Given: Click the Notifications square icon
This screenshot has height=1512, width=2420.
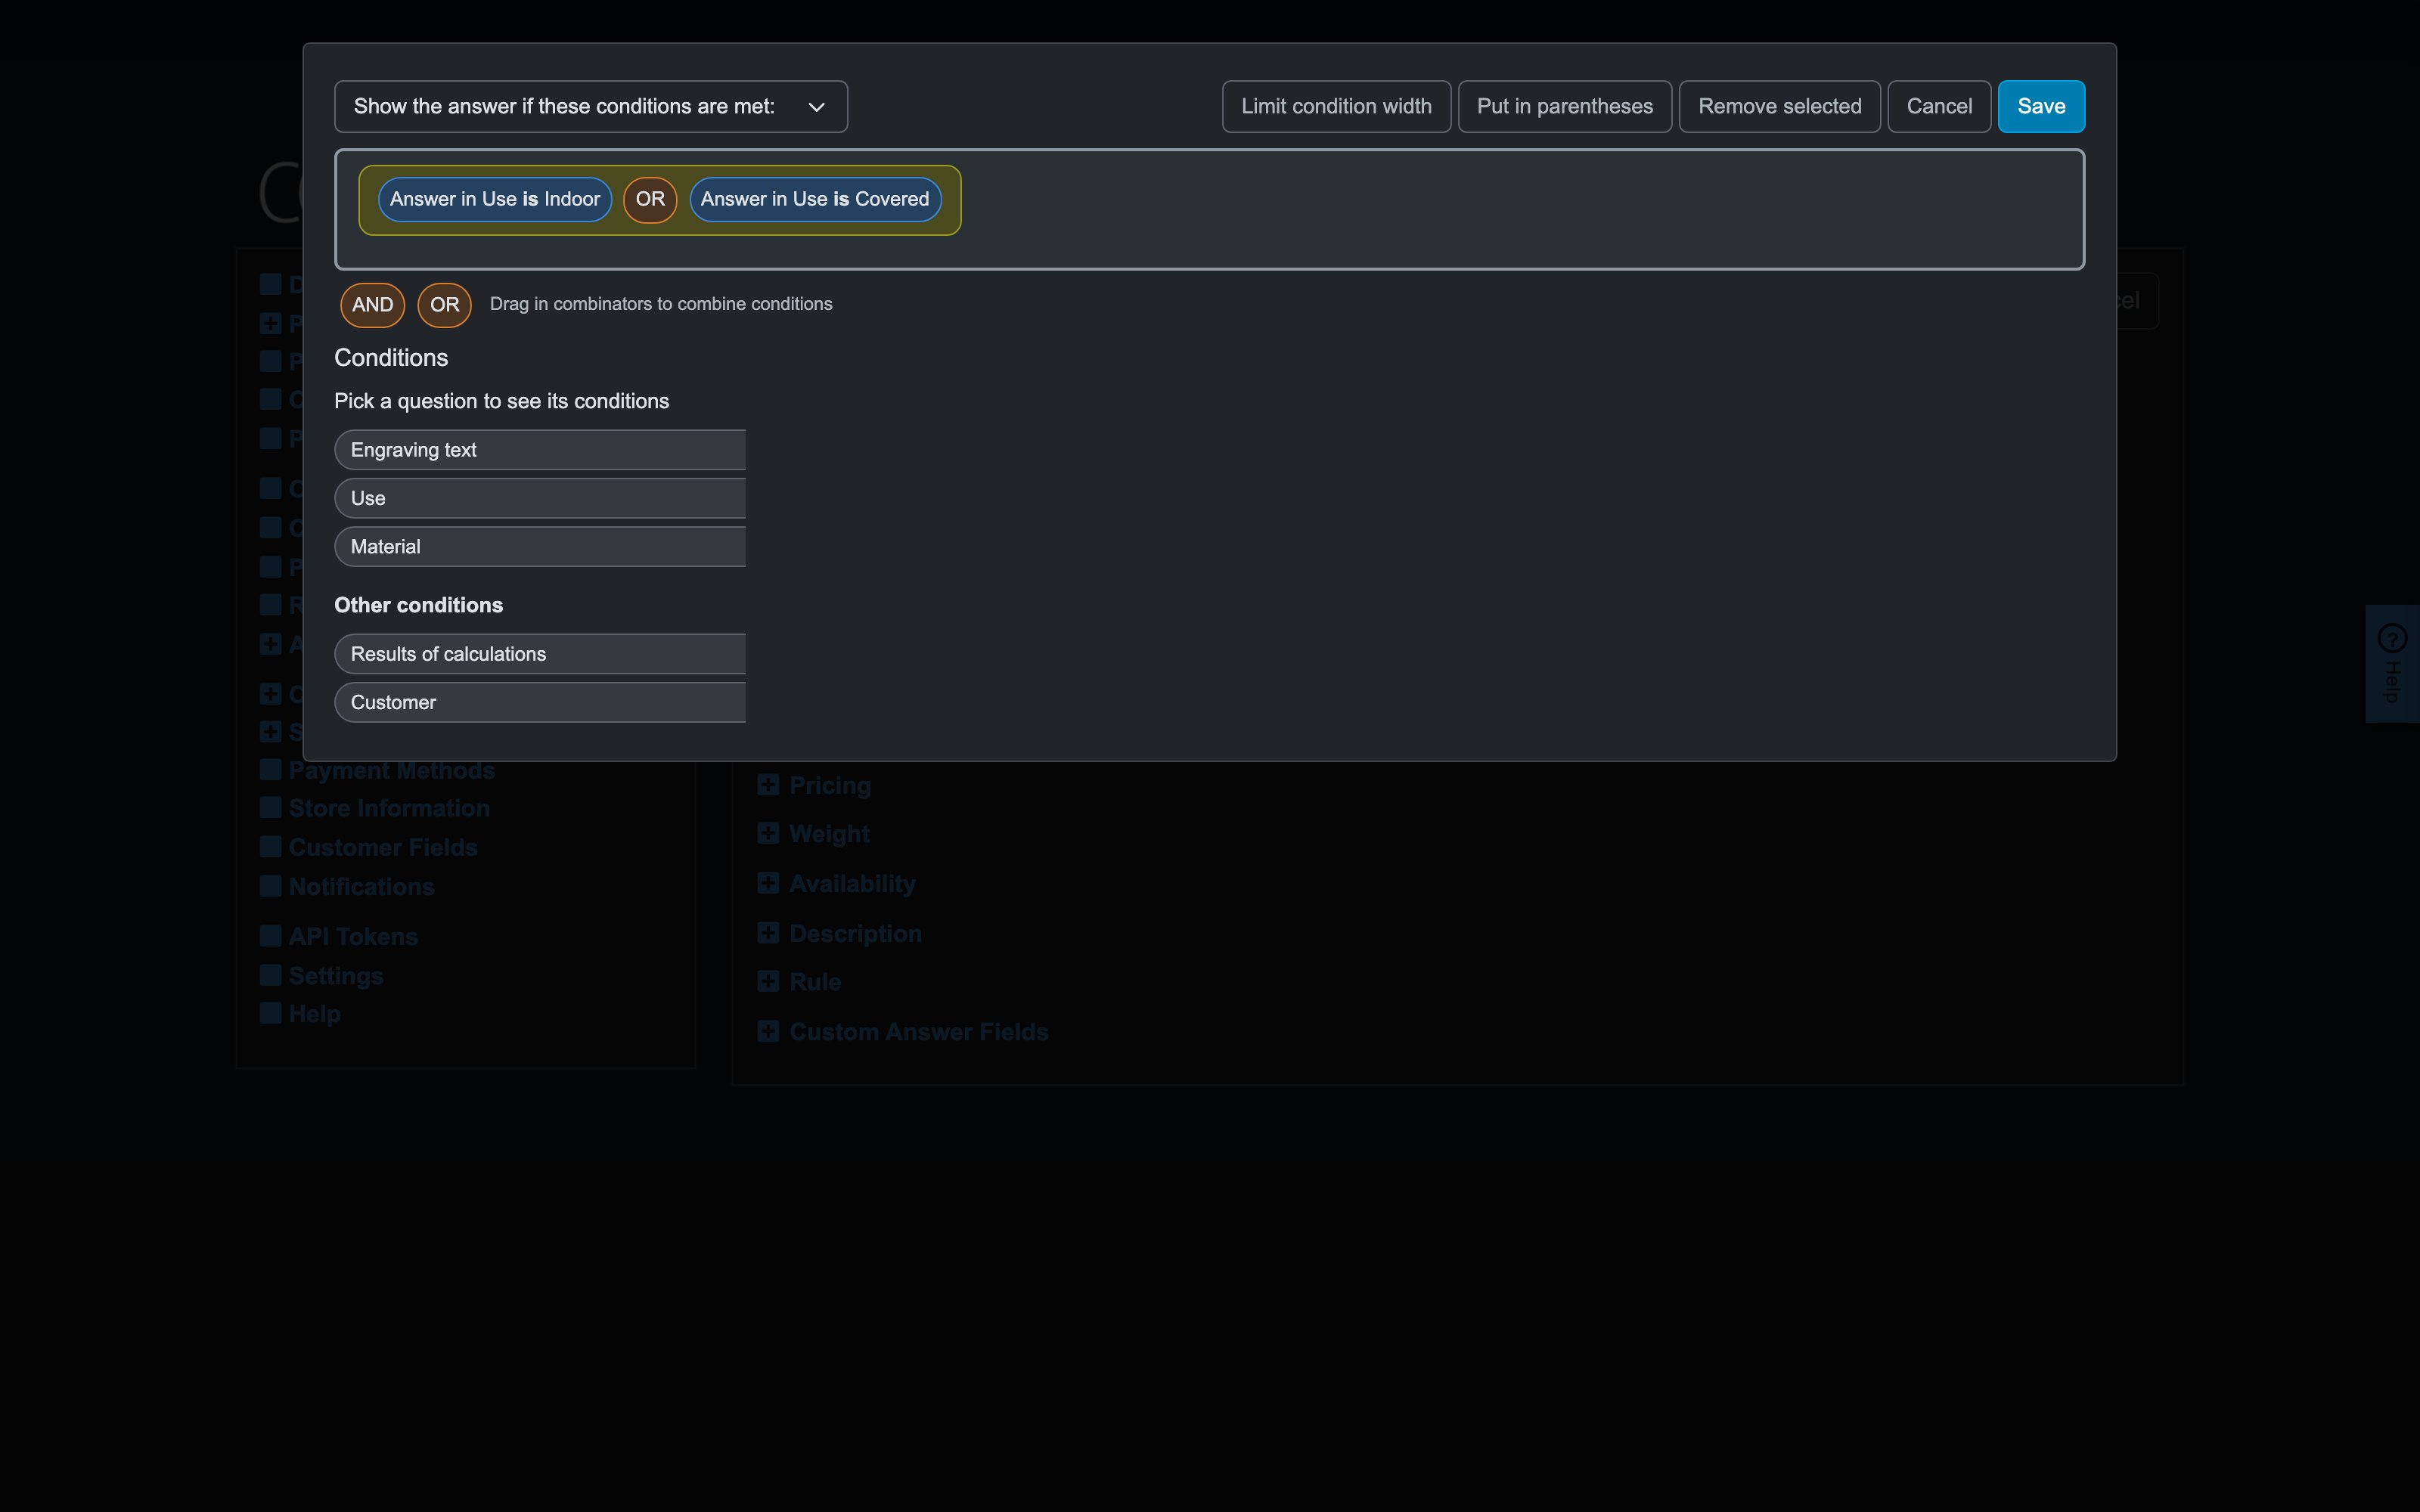Looking at the screenshot, I should click(270, 886).
